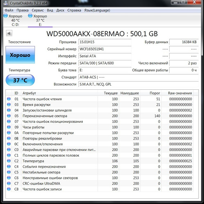Select the Повторные попытки раскрутки row text

pos(48,133)
